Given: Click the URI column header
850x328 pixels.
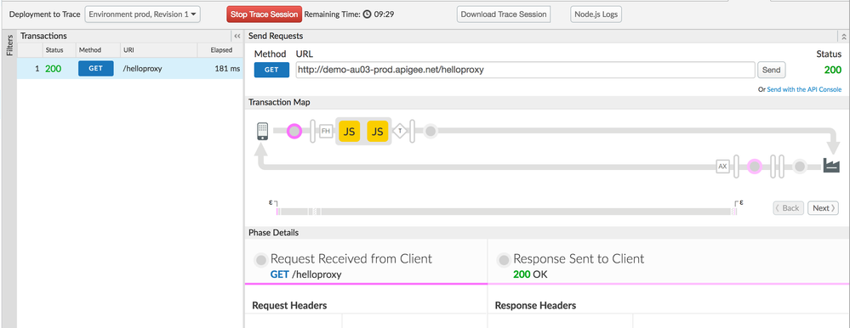Looking at the screenshot, I should click(128, 50).
